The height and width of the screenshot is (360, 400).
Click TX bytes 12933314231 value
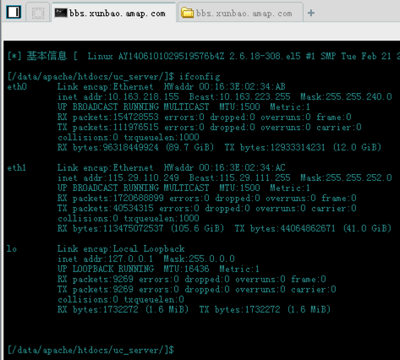click(x=298, y=147)
